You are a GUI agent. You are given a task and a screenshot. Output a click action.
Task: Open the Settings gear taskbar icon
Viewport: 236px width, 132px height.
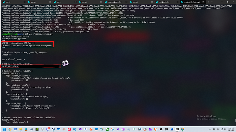coord(32,129)
